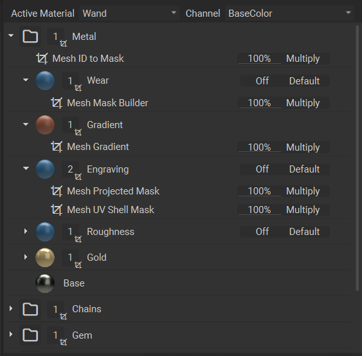Toggle the Roughness layer Off channel state
362x356 pixels.
(262, 232)
